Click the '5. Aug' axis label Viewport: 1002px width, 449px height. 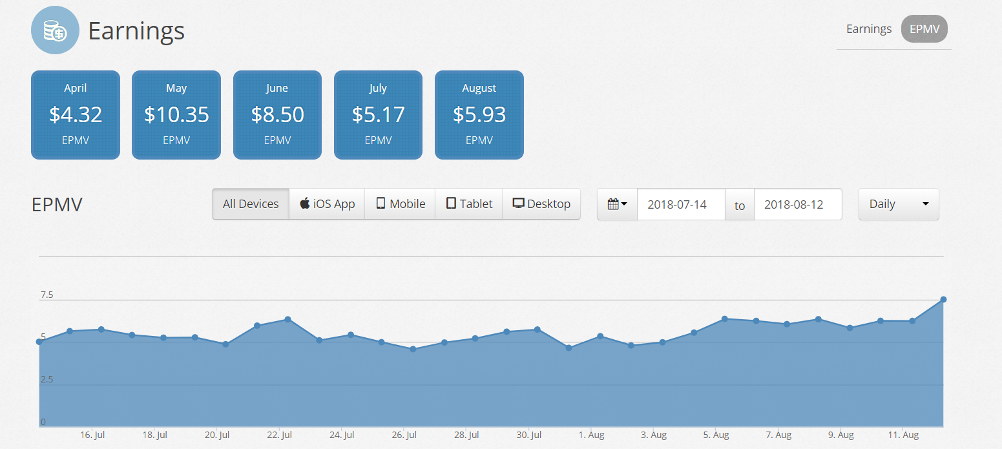(x=716, y=435)
